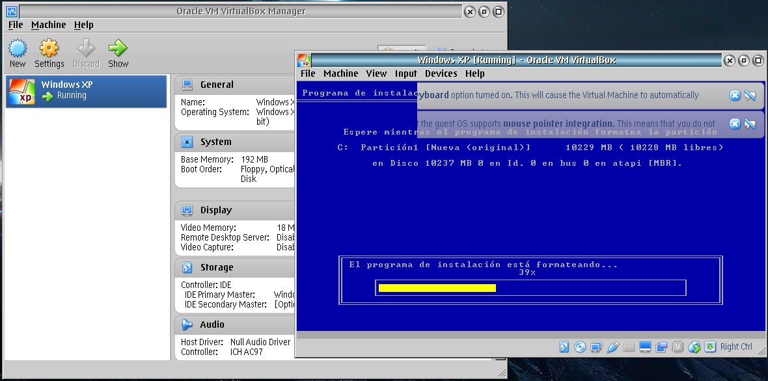The width and height of the screenshot is (768, 381).
Task: Click the 'Video Capture:' label
Action: [x=207, y=248]
